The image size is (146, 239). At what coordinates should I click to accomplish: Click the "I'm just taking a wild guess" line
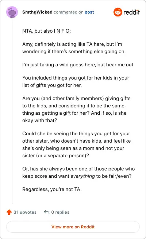(x=78, y=65)
